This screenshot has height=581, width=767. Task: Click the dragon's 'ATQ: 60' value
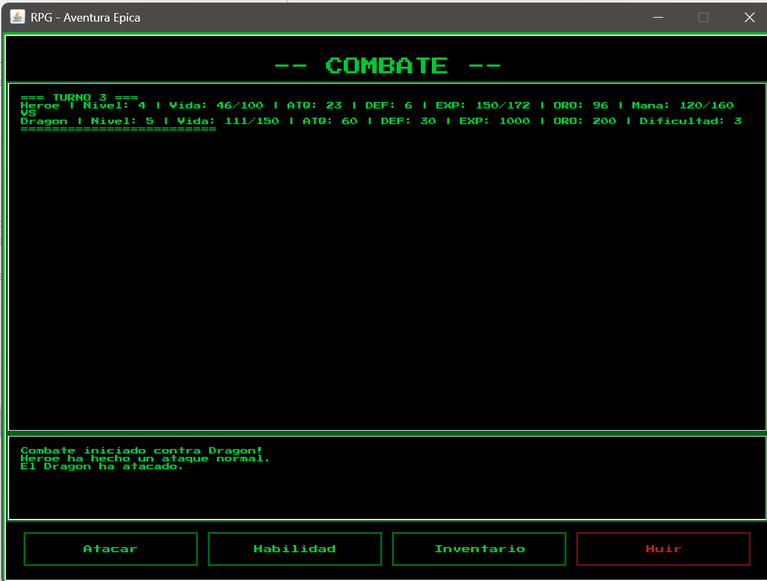click(330, 121)
